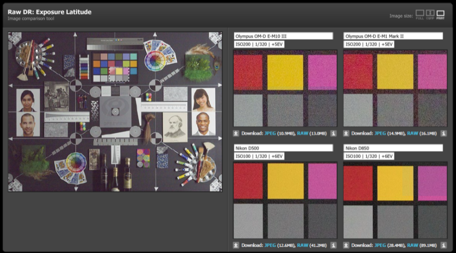Screen dimensions: 456x253
Task: Click the download icon under Nikon D850 sample
Action: [x=346, y=245]
